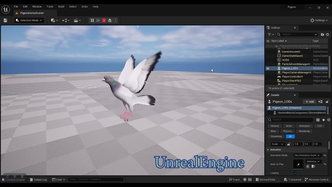Open the Details property matrix grid icon

click(x=318, y=120)
